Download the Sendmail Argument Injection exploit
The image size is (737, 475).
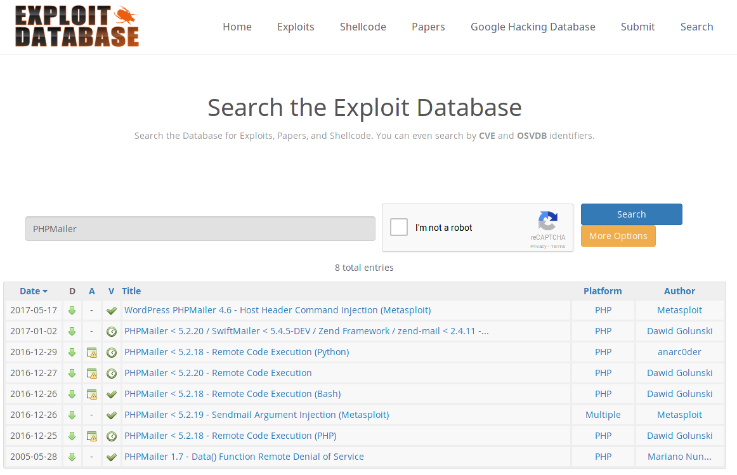coord(72,415)
